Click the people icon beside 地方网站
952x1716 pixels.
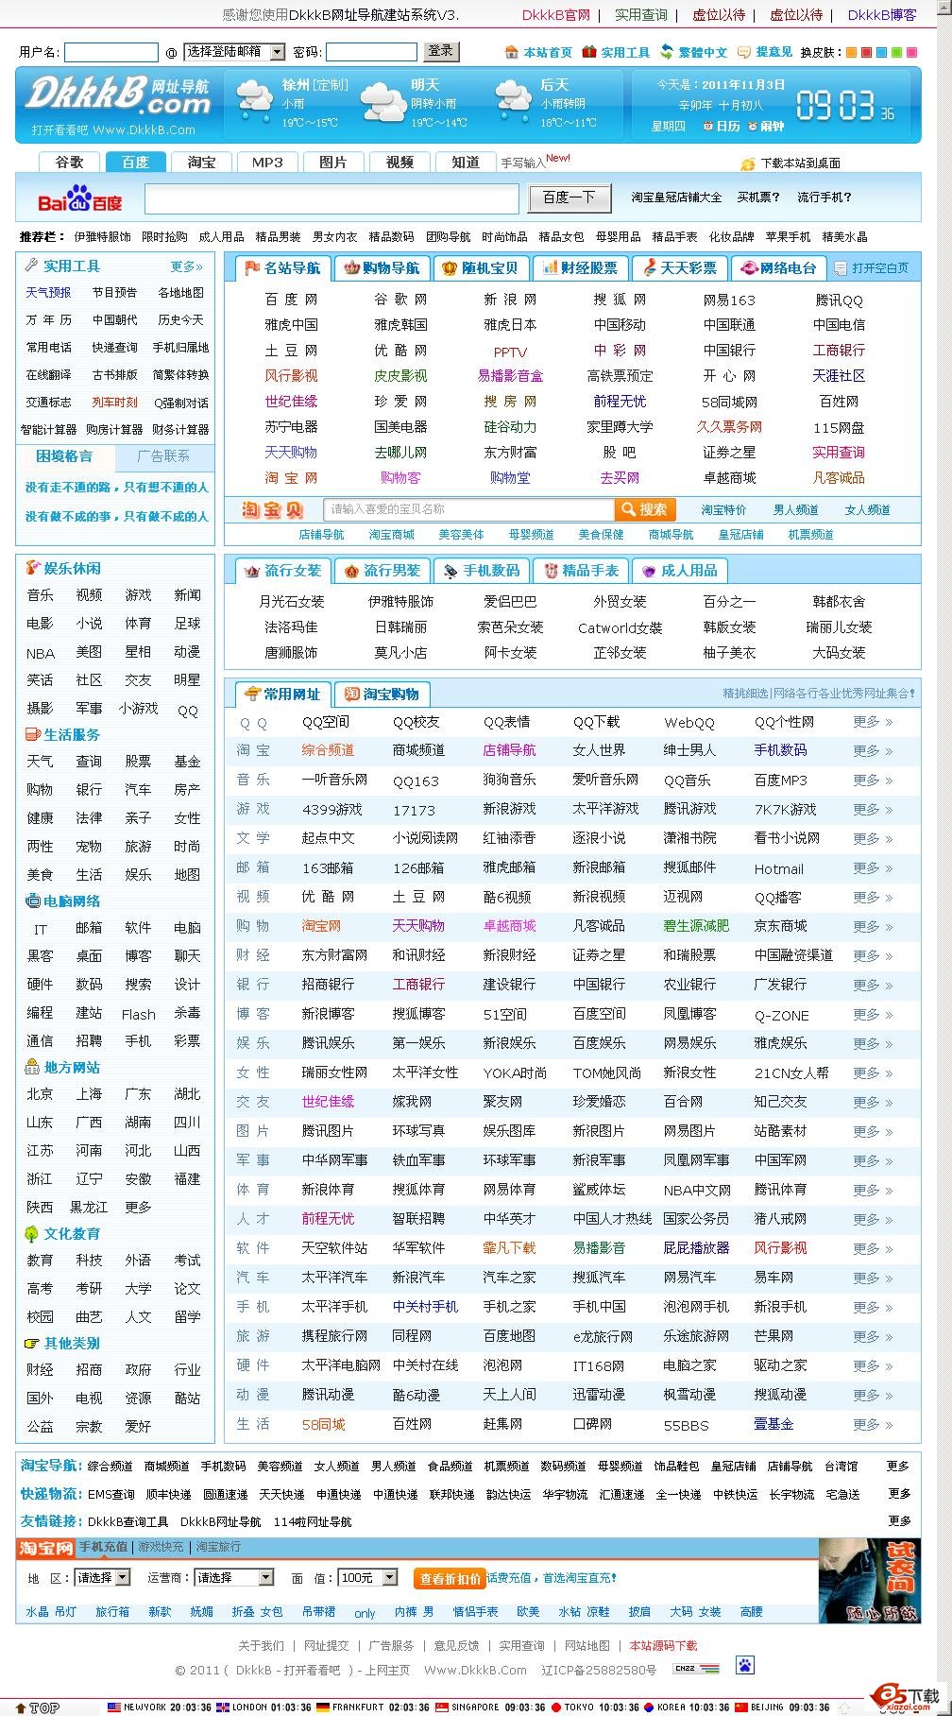[x=31, y=1067]
